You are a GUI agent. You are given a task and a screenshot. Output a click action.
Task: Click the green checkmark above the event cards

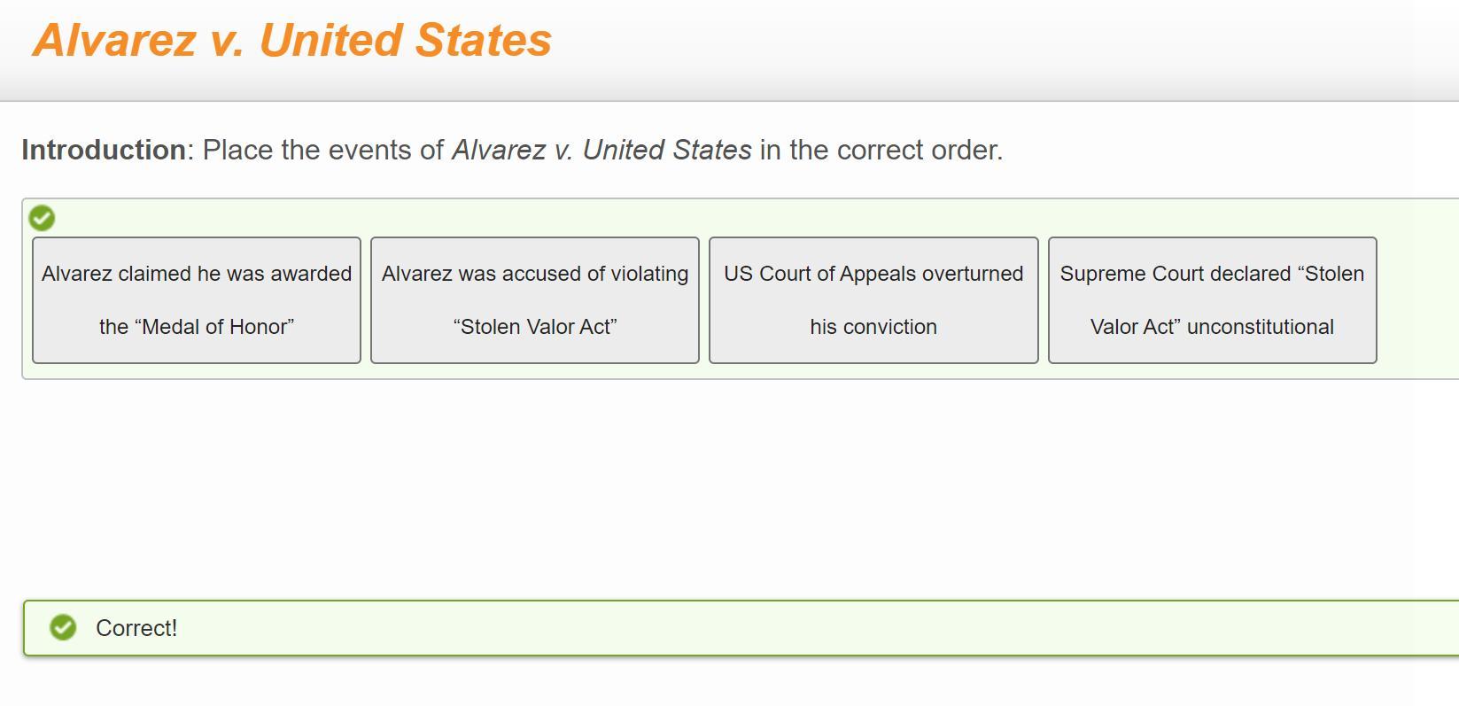[42, 218]
